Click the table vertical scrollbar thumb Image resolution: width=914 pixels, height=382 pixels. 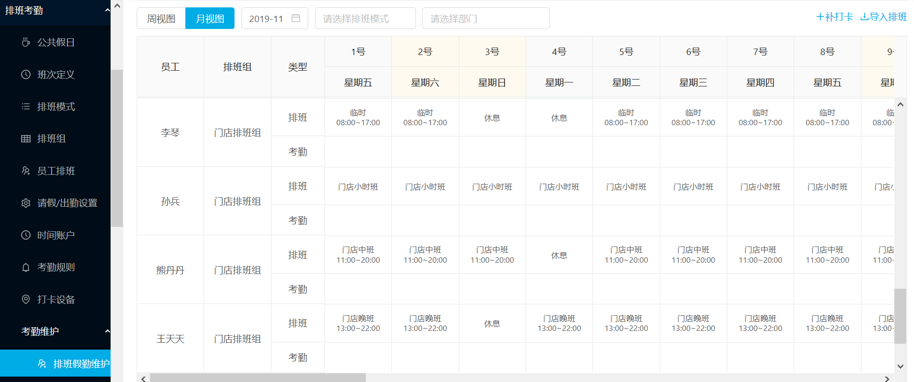coord(900,316)
